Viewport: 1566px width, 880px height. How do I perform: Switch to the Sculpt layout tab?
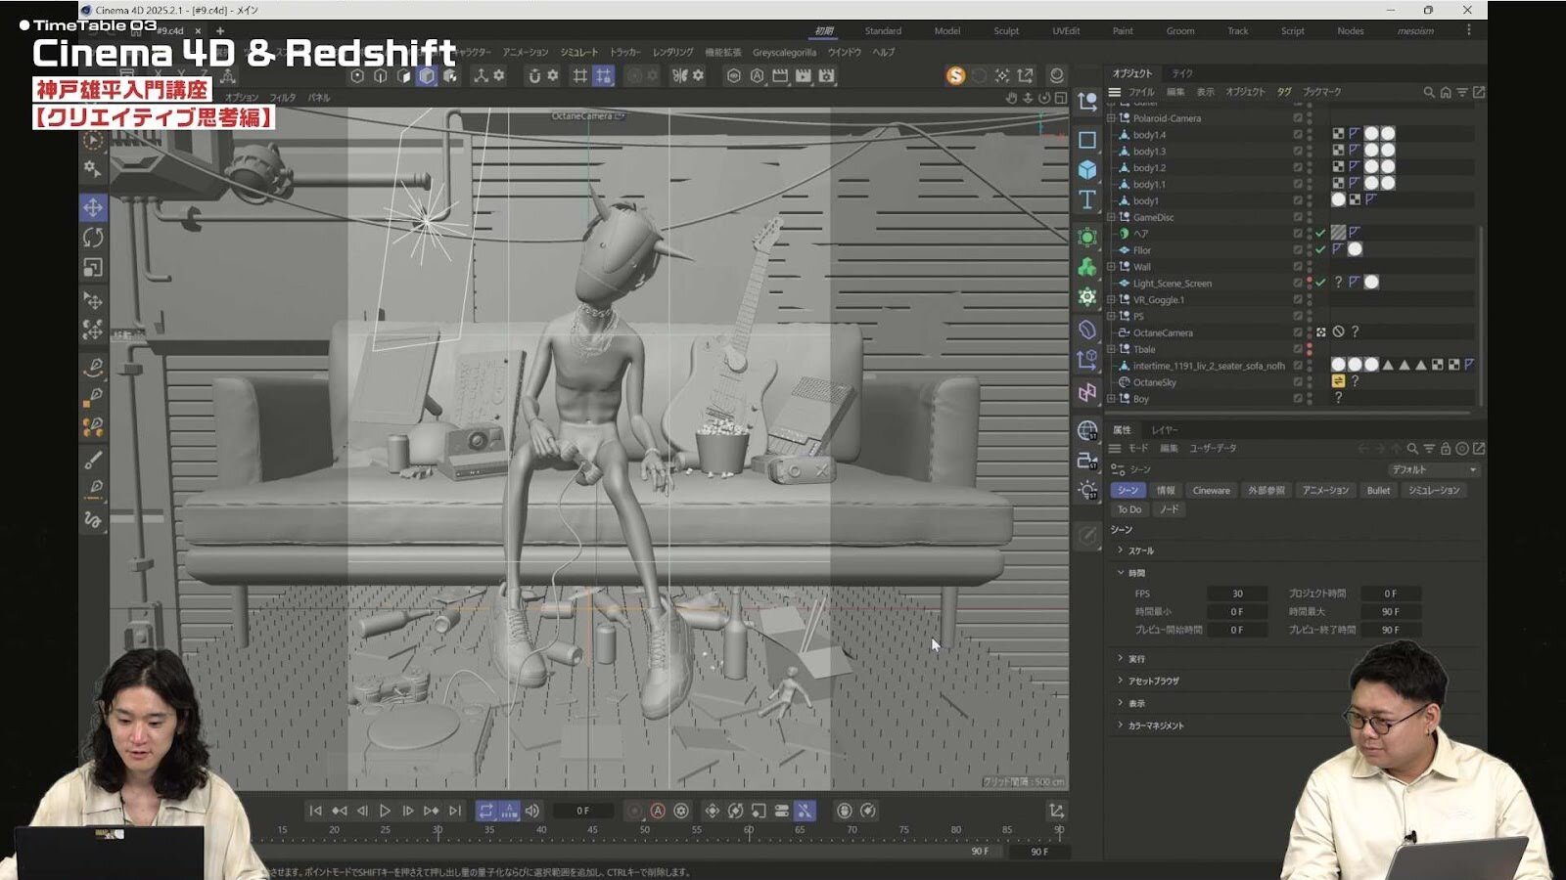click(1006, 31)
